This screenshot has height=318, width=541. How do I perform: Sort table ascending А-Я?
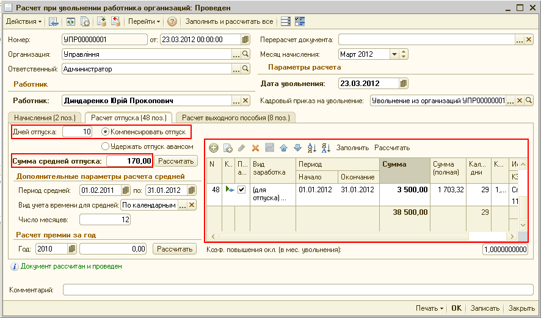point(312,148)
